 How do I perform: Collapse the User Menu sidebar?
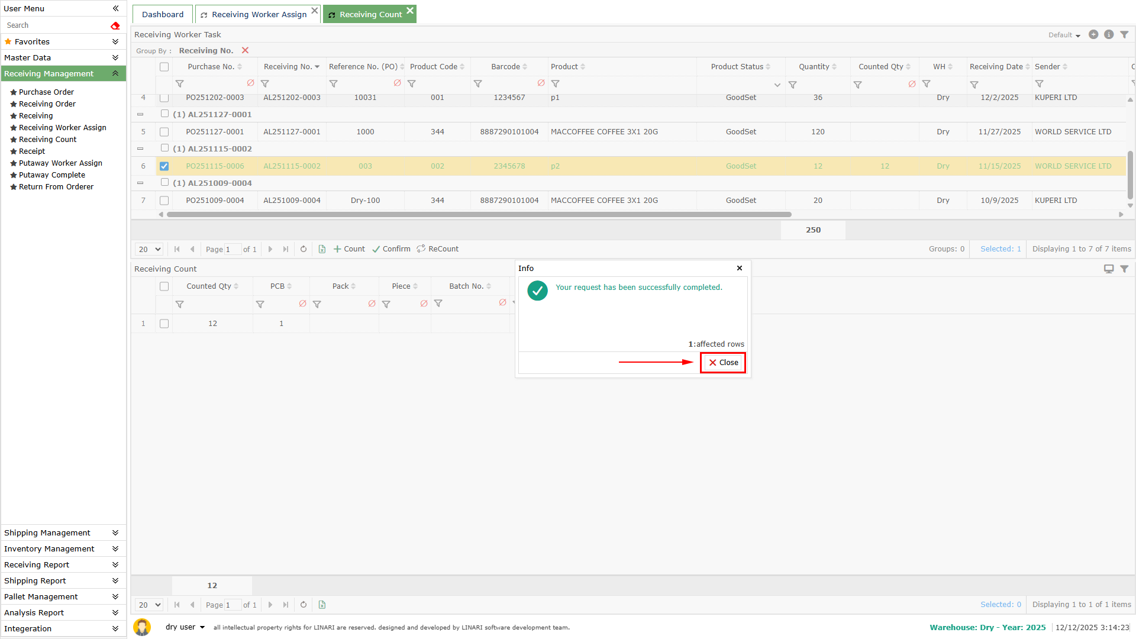point(116,8)
